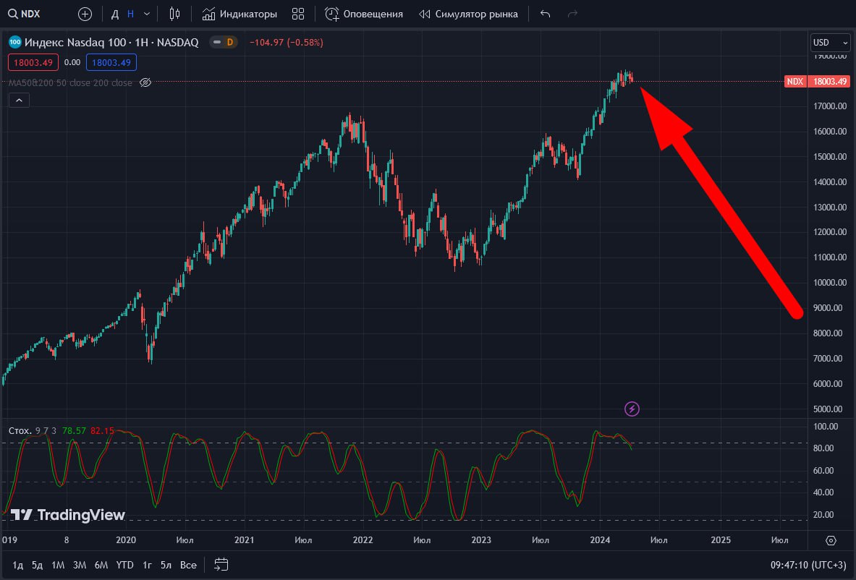Open the USD currency dropdown
The image size is (856, 580).
831,43
